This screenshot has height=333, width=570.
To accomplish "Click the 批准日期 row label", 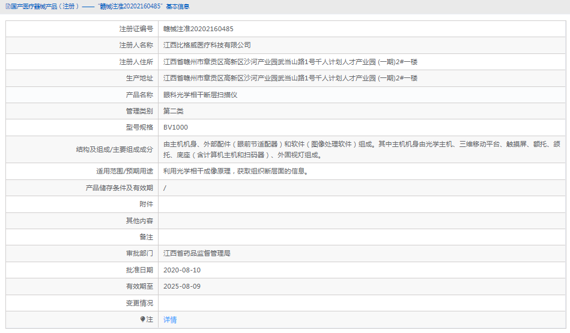I will tap(139, 270).
